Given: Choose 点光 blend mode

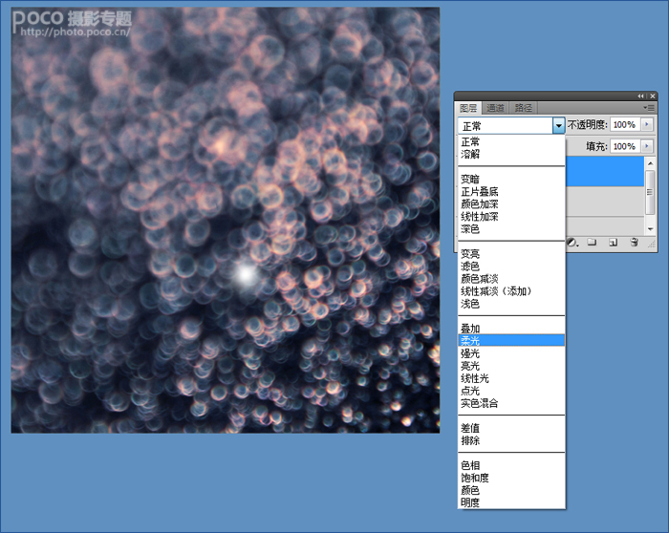Looking at the screenshot, I should [x=511, y=391].
